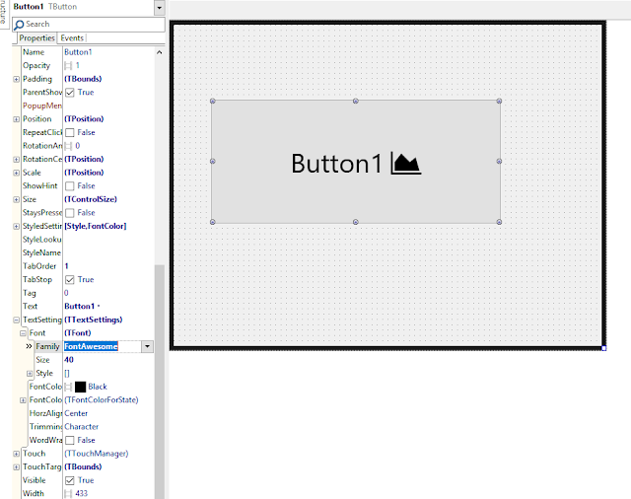Click the Button1 control on the form
The width and height of the screenshot is (631, 499).
(x=356, y=162)
